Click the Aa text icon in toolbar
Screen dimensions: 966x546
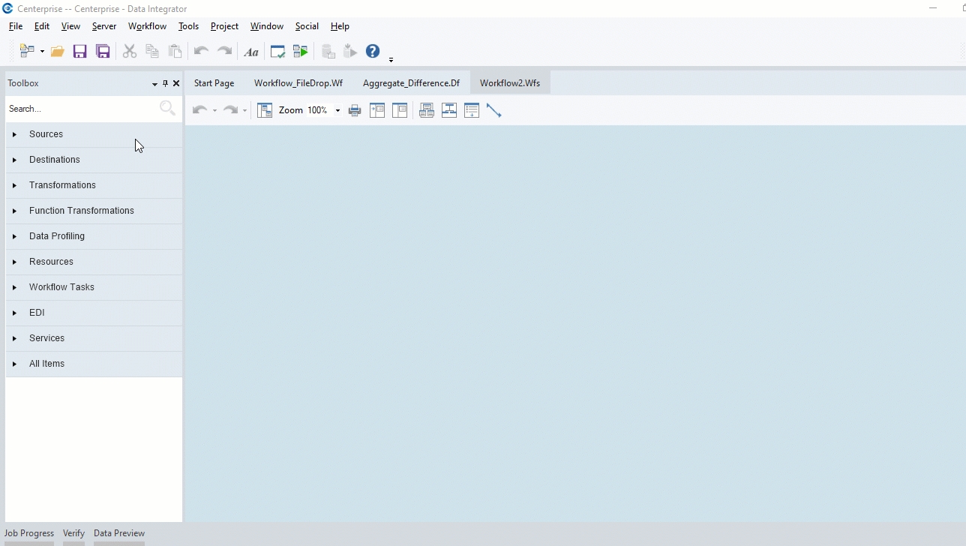pyautogui.click(x=251, y=52)
